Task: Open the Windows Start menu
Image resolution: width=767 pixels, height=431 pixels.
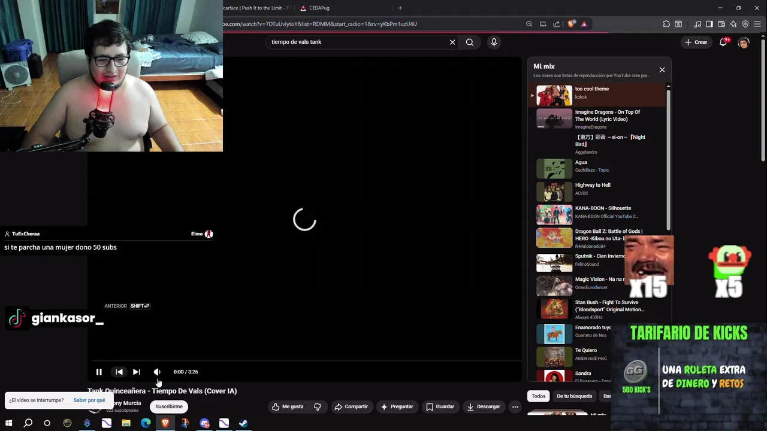Action: [x=8, y=423]
